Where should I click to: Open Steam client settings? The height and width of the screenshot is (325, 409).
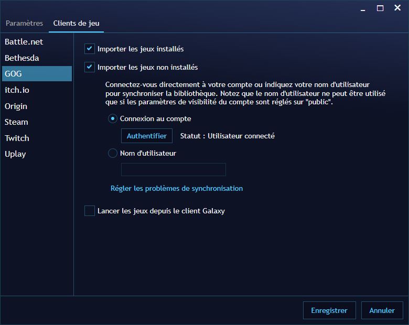coord(37,122)
